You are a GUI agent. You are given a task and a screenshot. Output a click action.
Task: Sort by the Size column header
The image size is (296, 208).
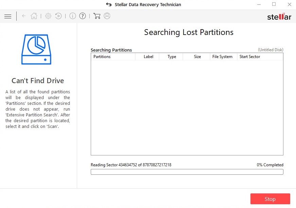196,57
